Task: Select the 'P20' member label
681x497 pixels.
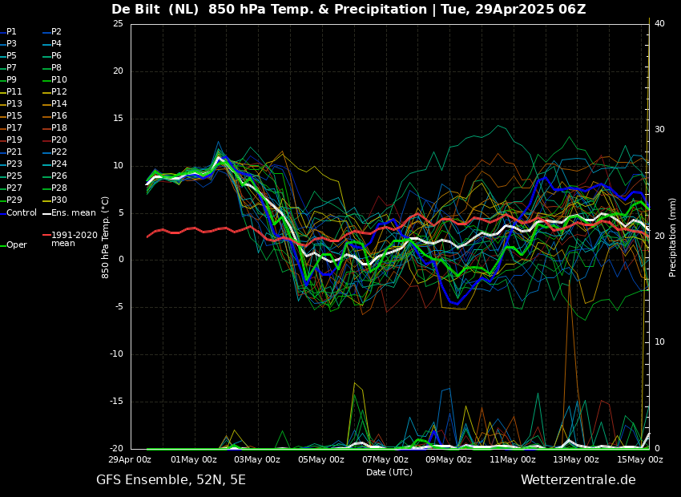Action: click(59, 140)
